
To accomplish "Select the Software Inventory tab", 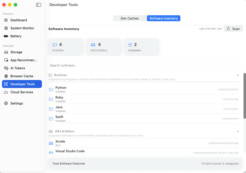I will pos(163,18).
